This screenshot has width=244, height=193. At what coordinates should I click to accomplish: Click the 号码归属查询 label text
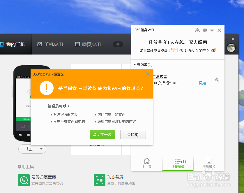(x=44, y=177)
